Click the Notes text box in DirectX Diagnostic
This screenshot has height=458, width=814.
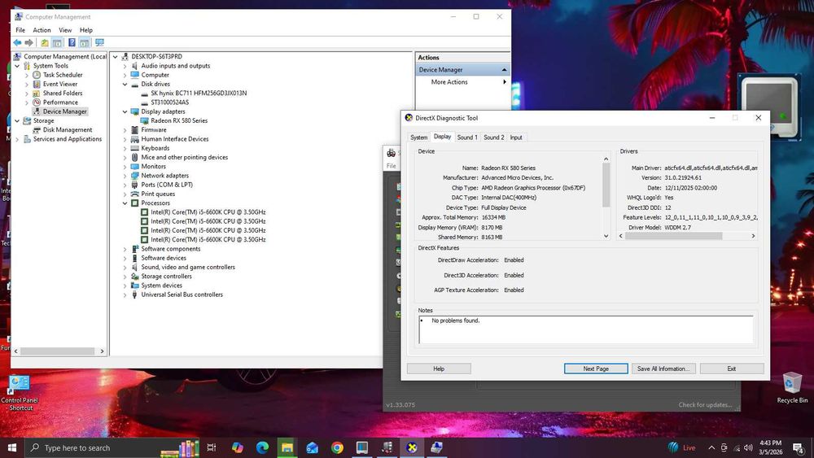point(585,329)
